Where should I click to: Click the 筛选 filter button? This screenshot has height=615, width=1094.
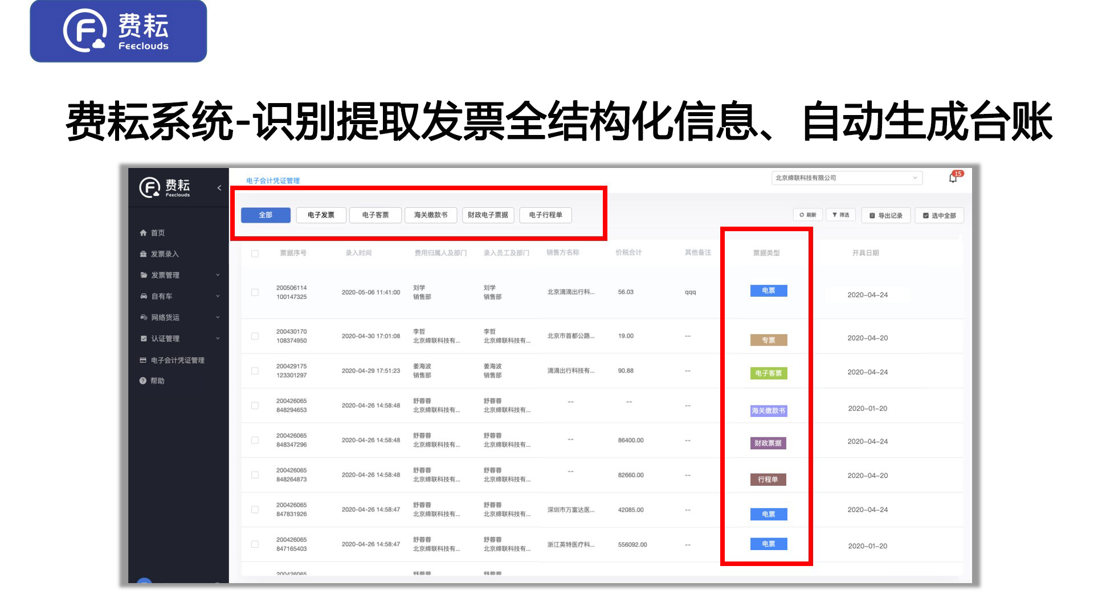click(840, 215)
